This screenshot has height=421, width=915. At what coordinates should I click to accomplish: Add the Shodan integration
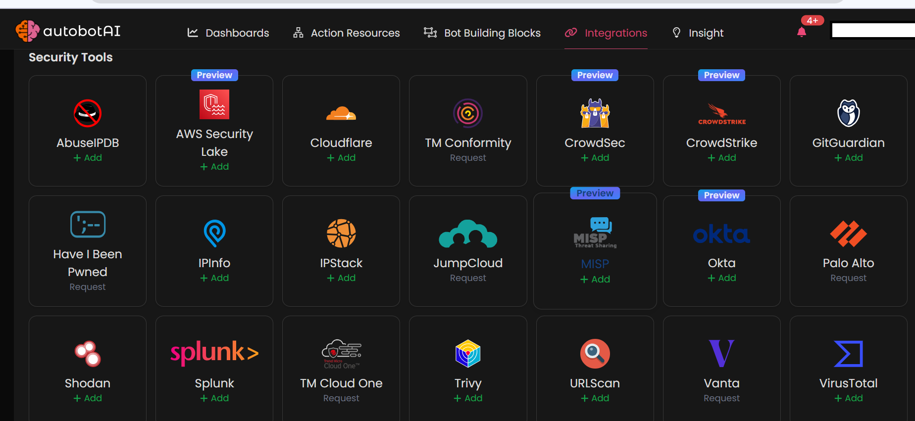click(88, 398)
